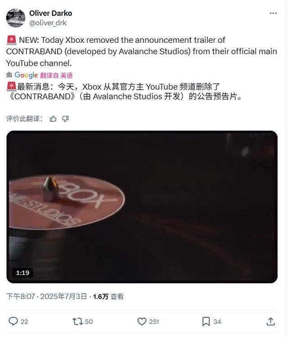The image size is (288, 337).
Task: Click the 1:19 video duration badge
Action: (x=22, y=273)
